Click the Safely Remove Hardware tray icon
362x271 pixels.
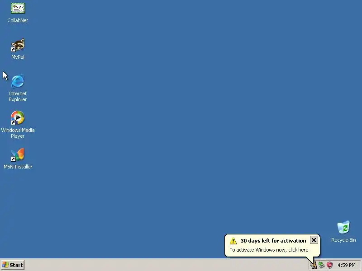pos(321,265)
